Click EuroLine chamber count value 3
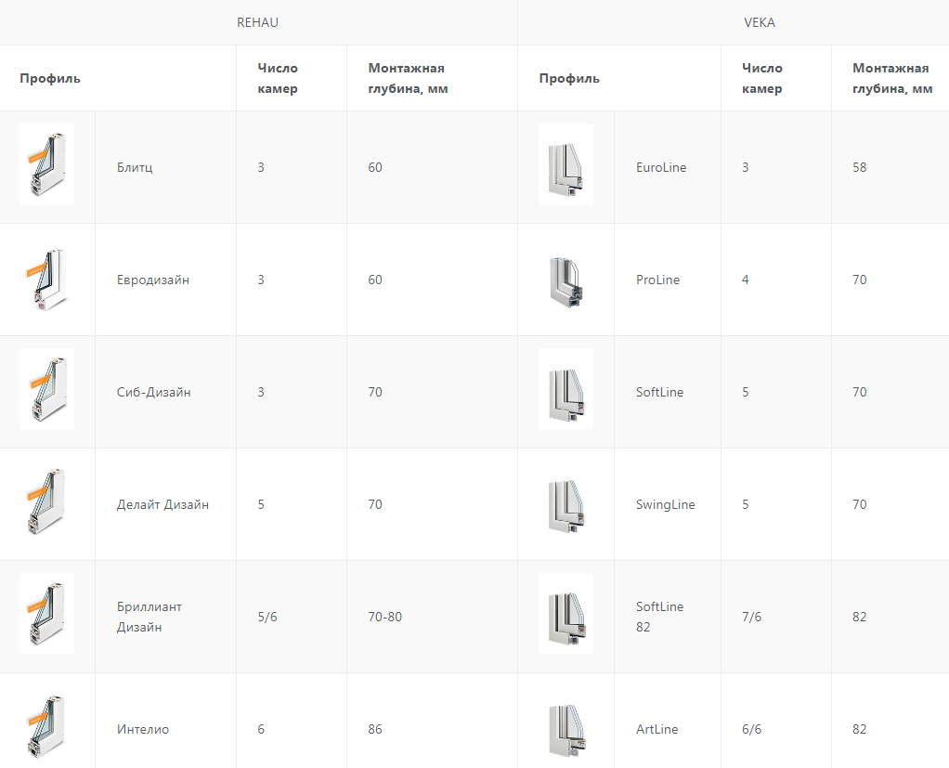949x768 pixels. [x=745, y=167]
